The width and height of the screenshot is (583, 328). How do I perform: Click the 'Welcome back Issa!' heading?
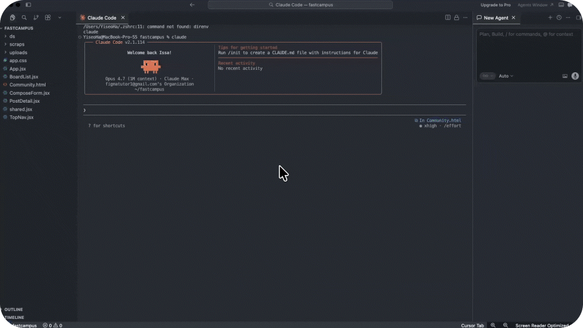[x=149, y=53]
